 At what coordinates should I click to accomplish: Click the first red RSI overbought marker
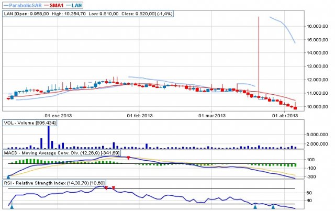tap(106, 188)
